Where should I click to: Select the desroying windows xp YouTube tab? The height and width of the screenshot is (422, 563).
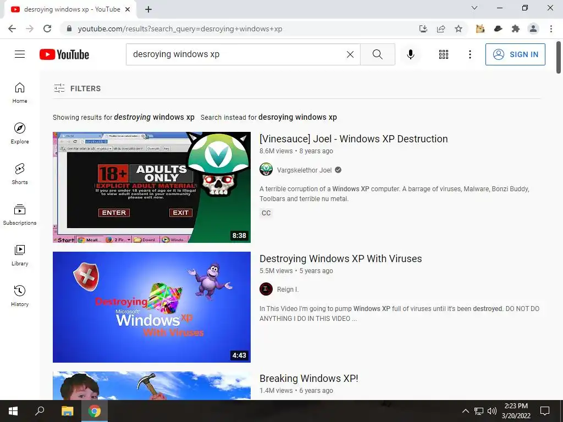click(x=70, y=9)
